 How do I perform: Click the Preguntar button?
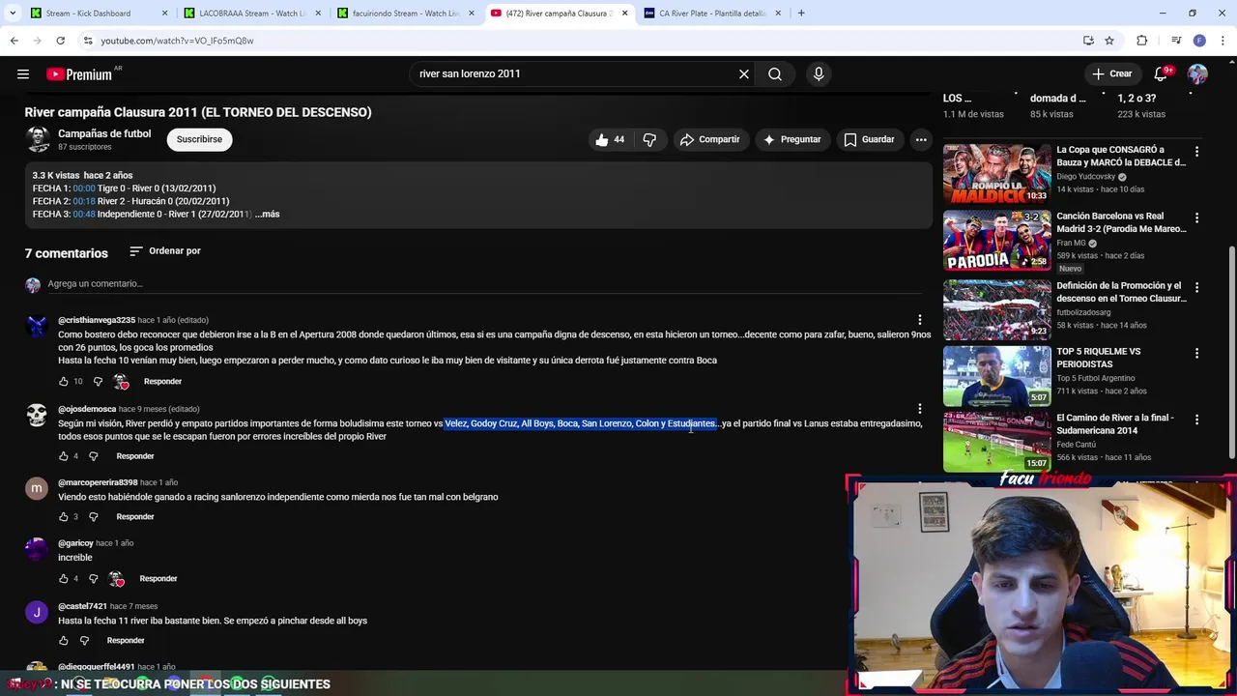click(x=792, y=139)
